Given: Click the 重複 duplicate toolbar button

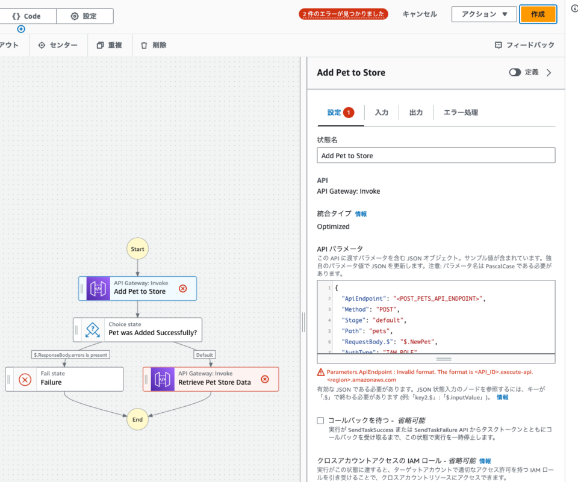Looking at the screenshot, I should pos(110,45).
